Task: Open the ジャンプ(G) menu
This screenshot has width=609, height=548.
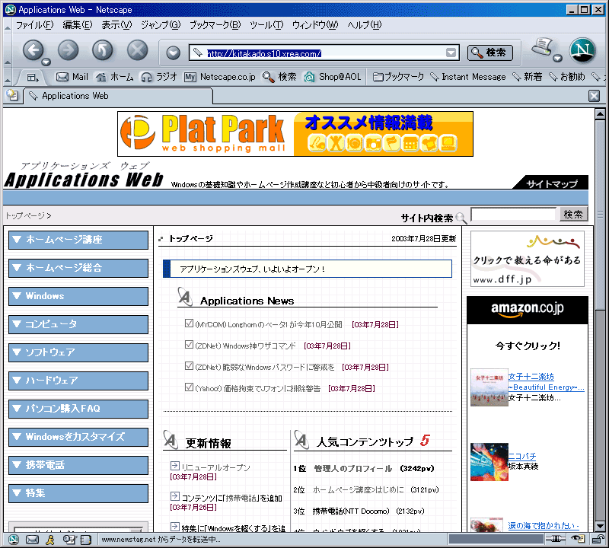Action: (161, 25)
